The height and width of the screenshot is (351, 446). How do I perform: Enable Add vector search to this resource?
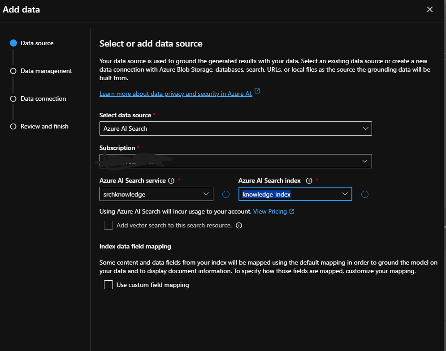(108, 225)
